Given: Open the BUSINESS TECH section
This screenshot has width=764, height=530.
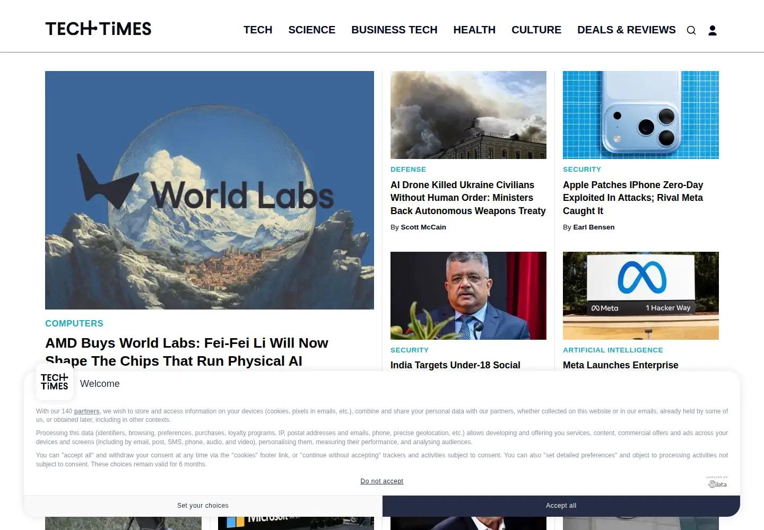Looking at the screenshot, I should 394,30.
